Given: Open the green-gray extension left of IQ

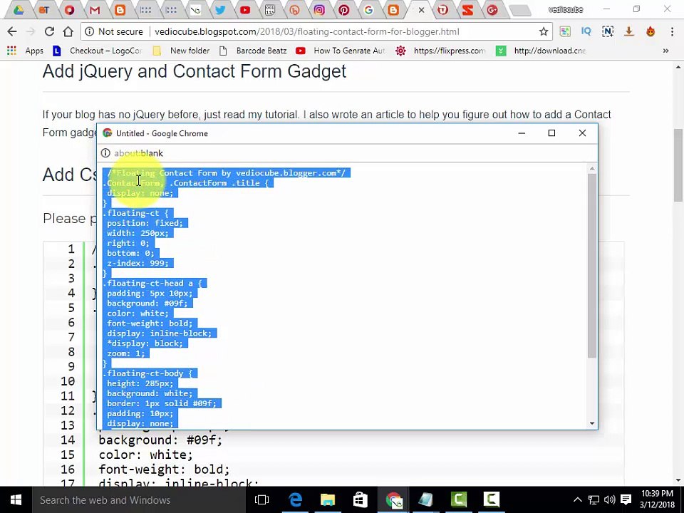Looking at the screenshot, I should 565,31.
